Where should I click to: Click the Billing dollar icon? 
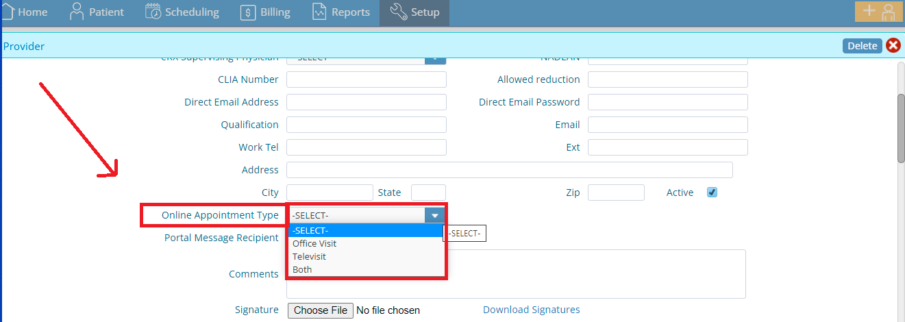point(248,12)
